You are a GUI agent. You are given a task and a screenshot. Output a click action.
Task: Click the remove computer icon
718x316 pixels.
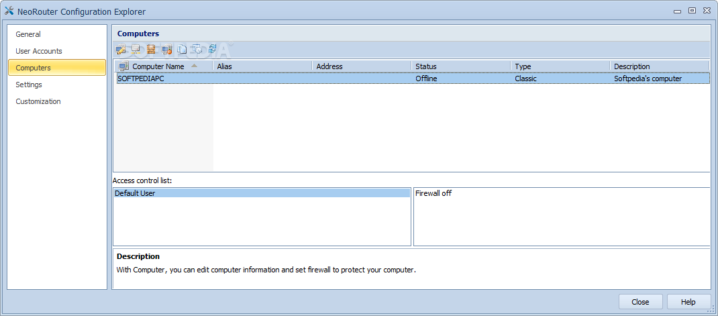(x=166, y=49)
